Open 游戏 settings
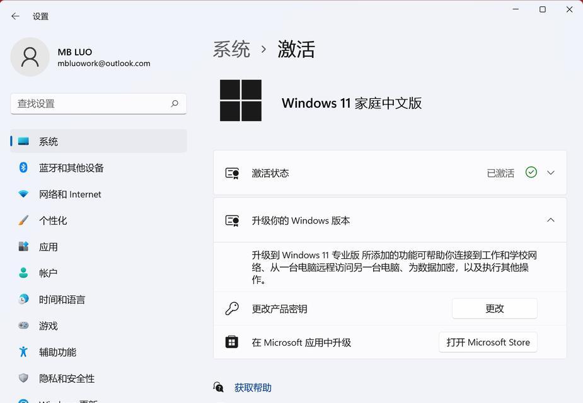The image size is (583, 403). click(98, 326)
